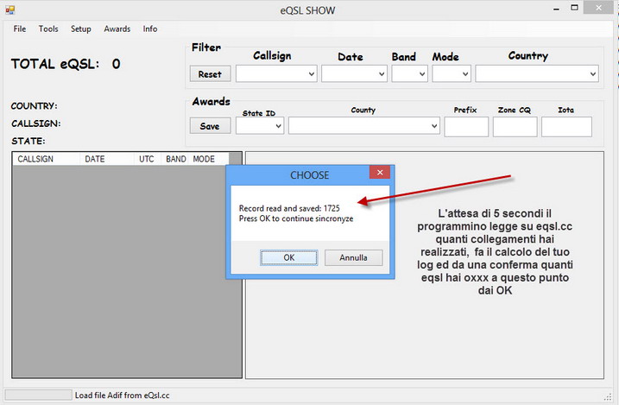Confirm the CHOOSE dialog with OK
Viewport: 619px width, 405px height.
point(289,257)
